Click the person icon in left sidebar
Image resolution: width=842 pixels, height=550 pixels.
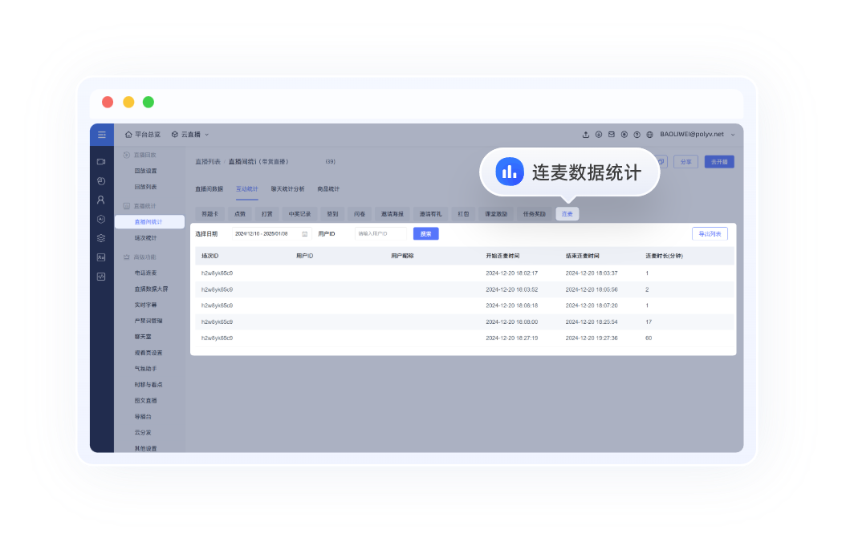101,200
